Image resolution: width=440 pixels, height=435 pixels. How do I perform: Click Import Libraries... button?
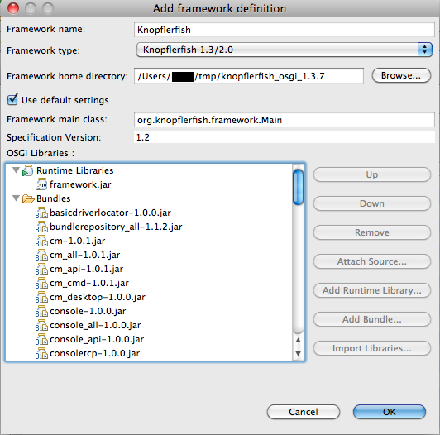click(372, 348)
